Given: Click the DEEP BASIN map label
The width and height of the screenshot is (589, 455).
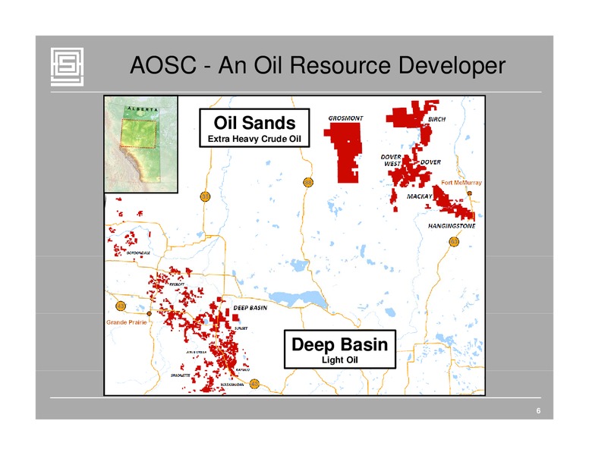Looking at the screenshot, I should [250, 308].
